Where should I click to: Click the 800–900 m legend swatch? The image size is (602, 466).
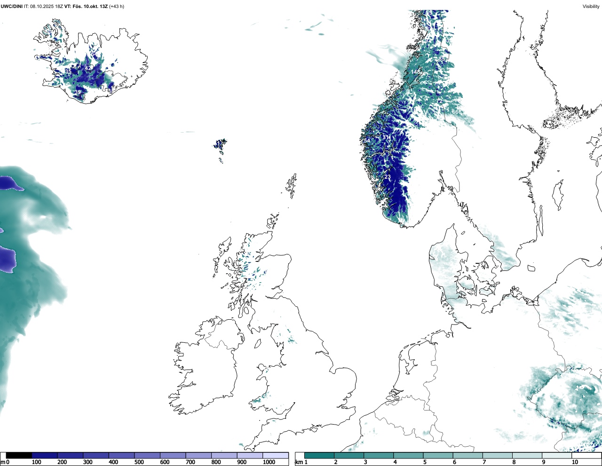pyautogui.click(x=224, y=455)
